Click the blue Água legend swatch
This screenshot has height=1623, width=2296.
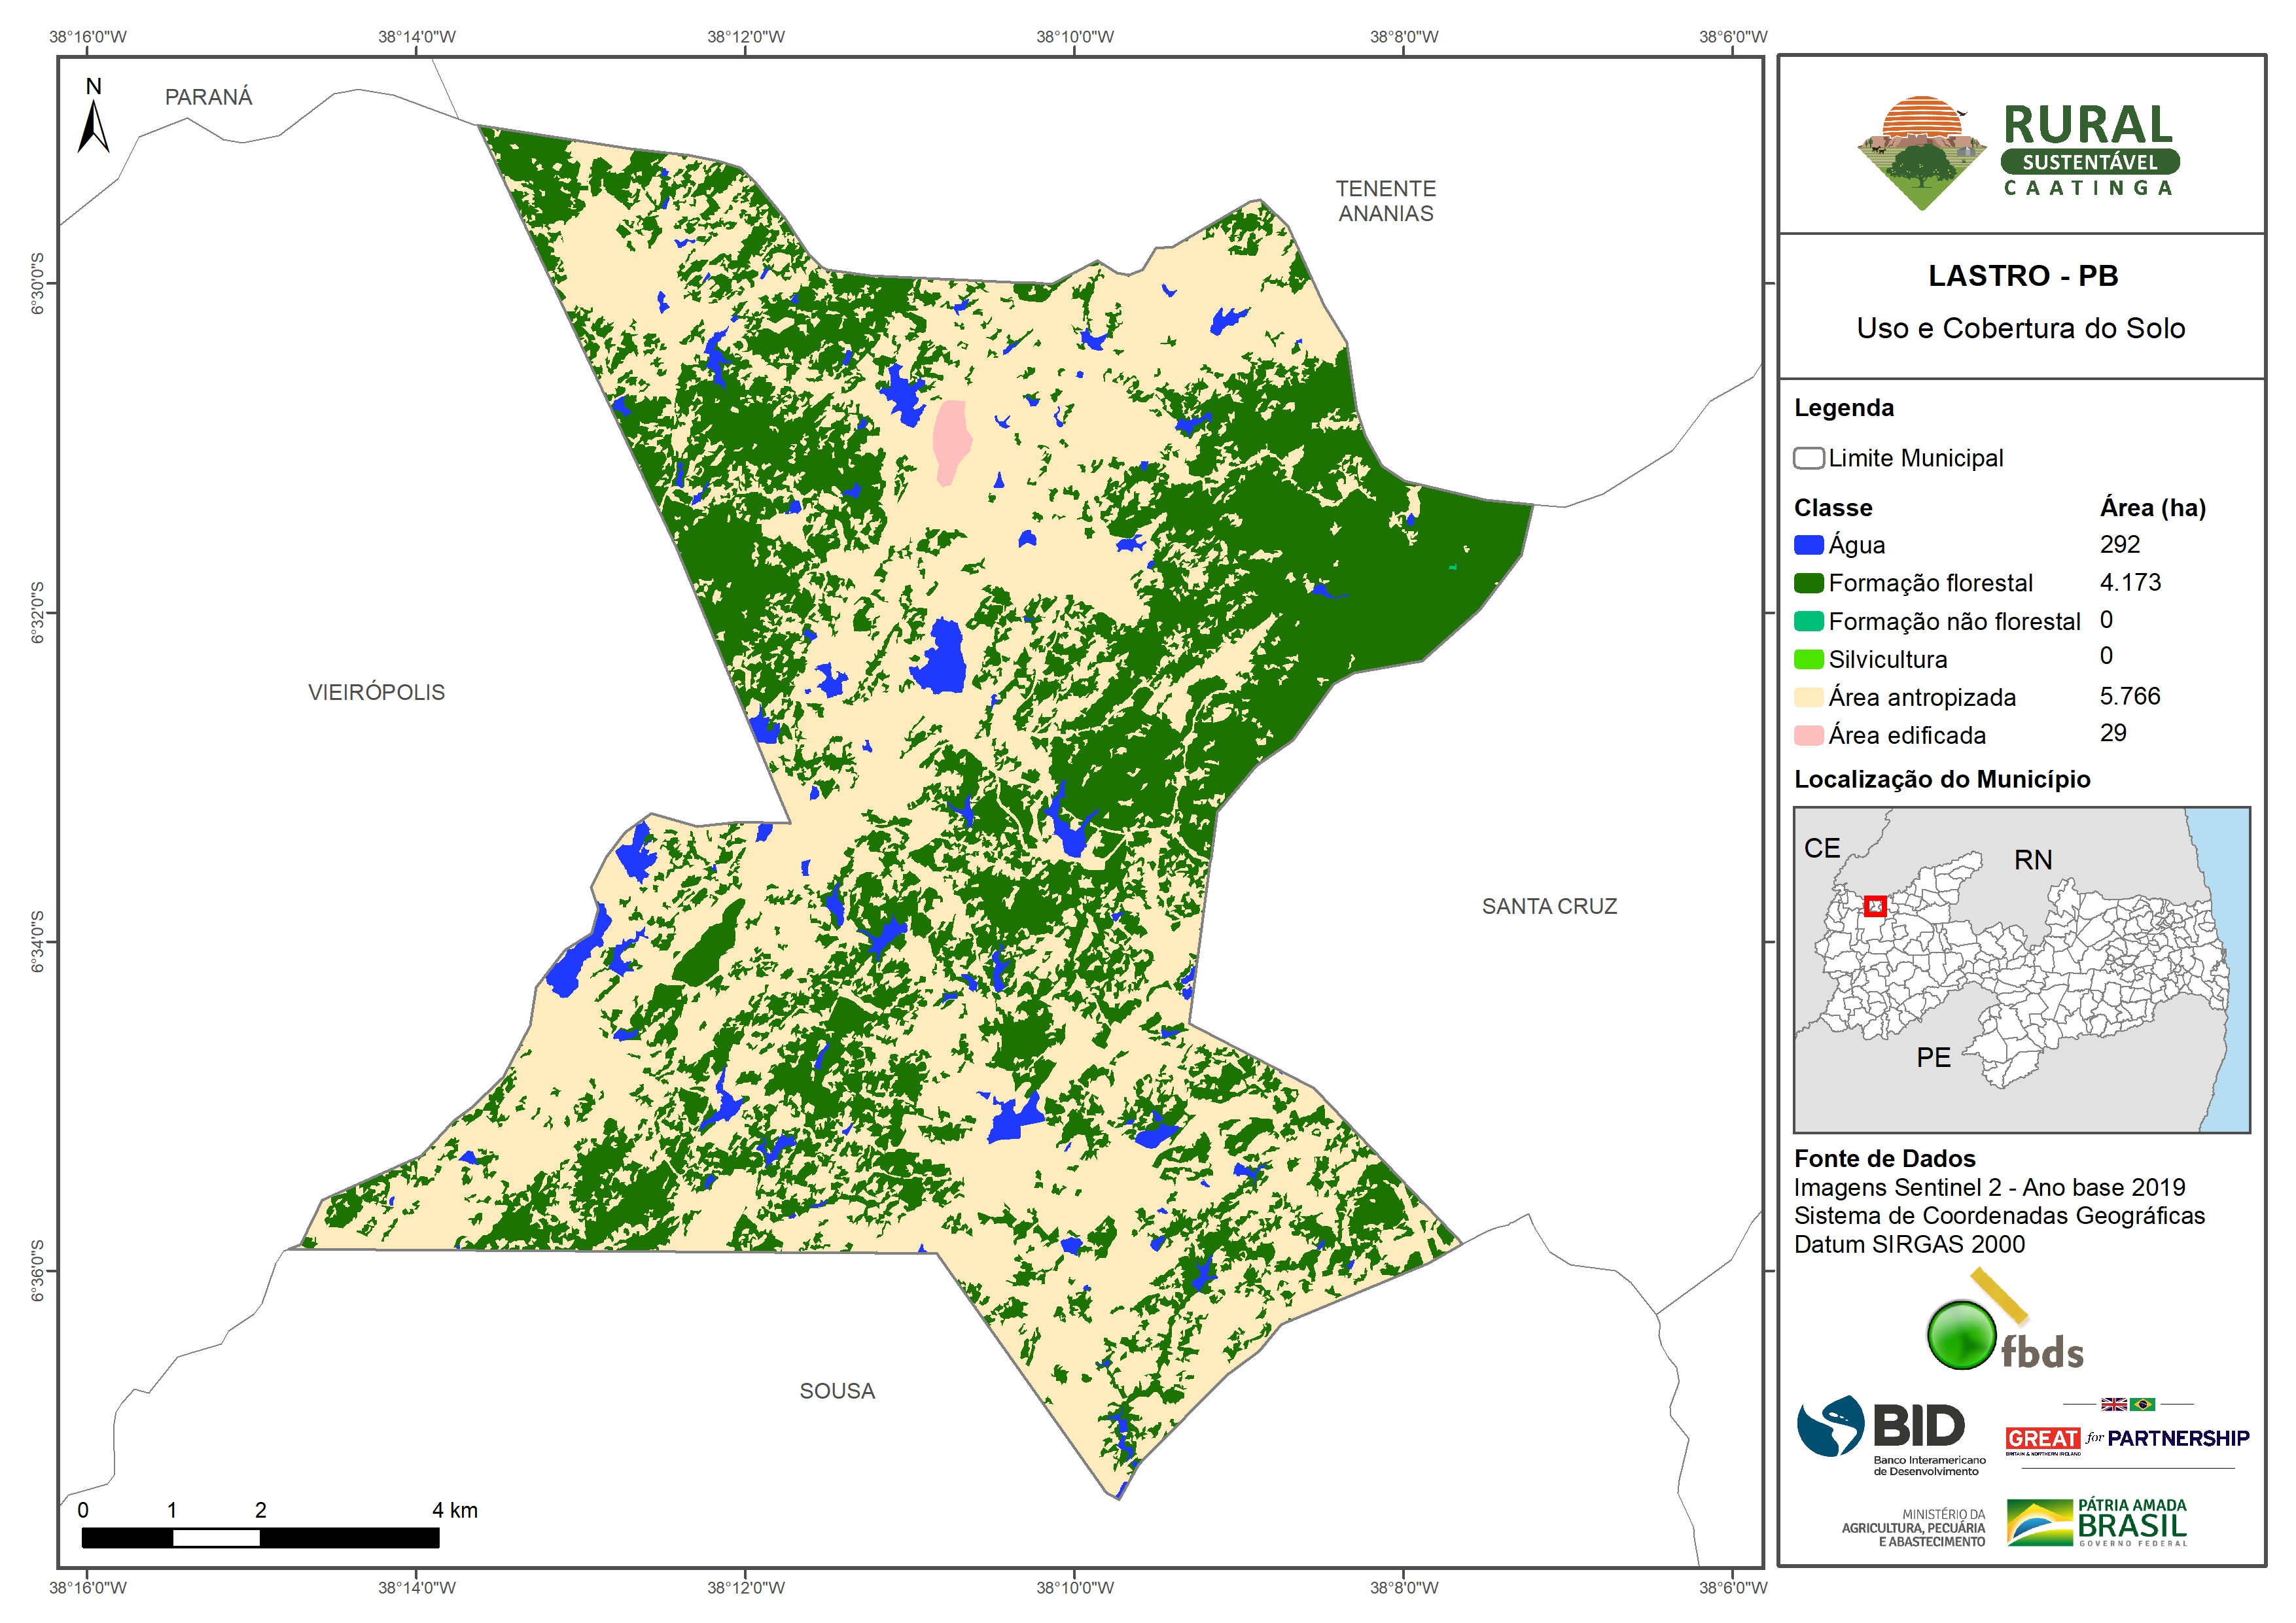(1808, 545)
